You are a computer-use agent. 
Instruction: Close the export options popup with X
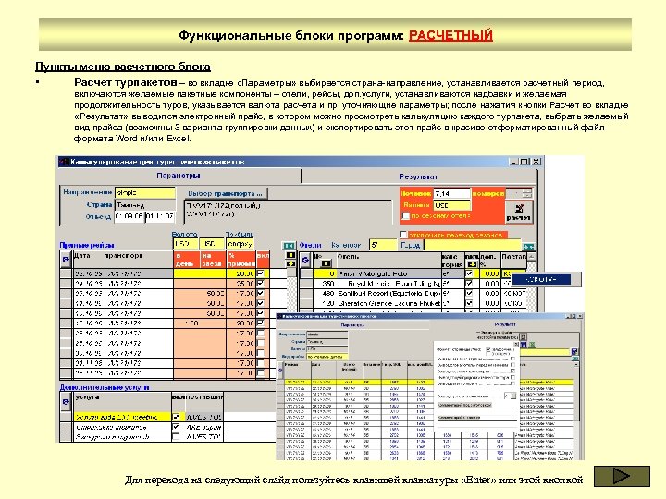516,344
